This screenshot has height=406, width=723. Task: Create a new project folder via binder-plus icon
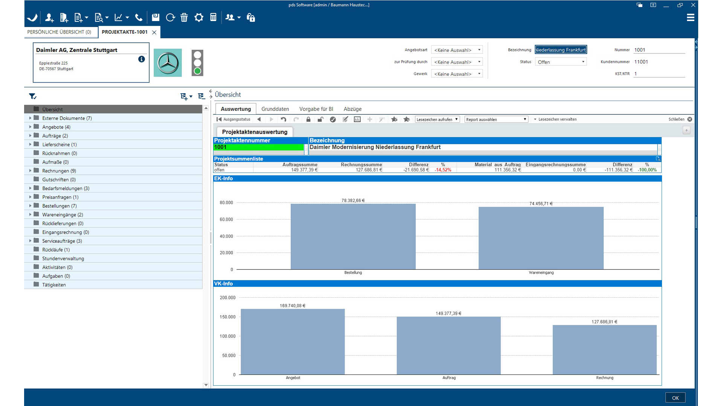click(64, 17)
